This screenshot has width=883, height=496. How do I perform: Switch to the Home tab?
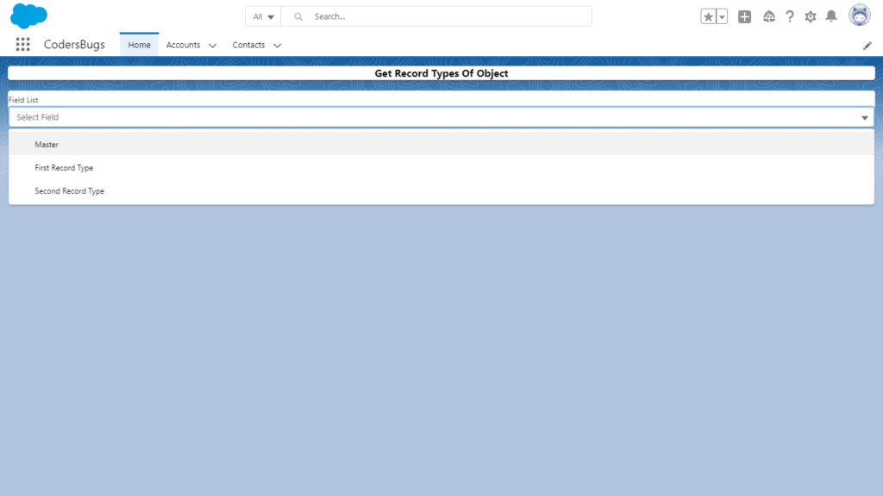[x=139, y=45]
